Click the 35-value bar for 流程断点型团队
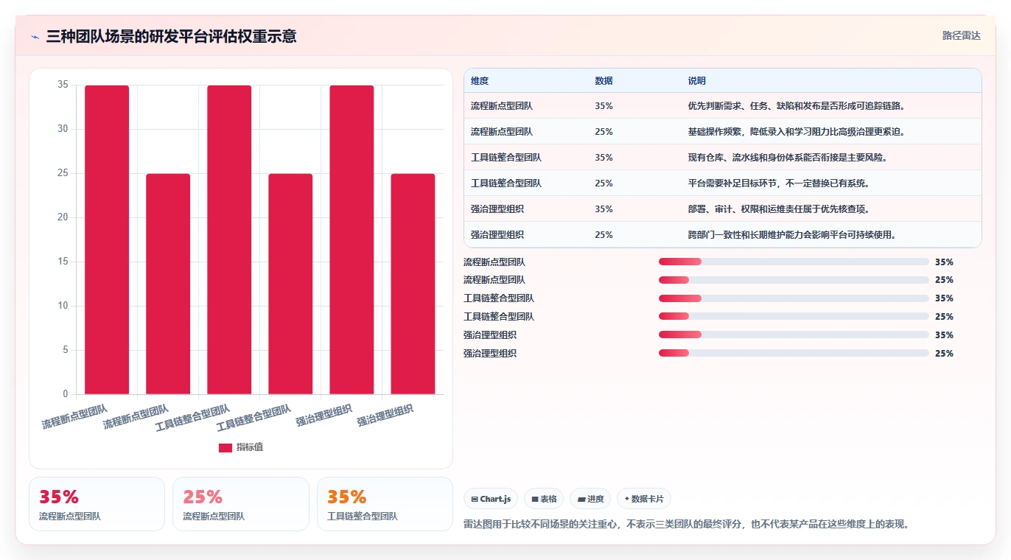1011x560 pixels. (107, 239)
